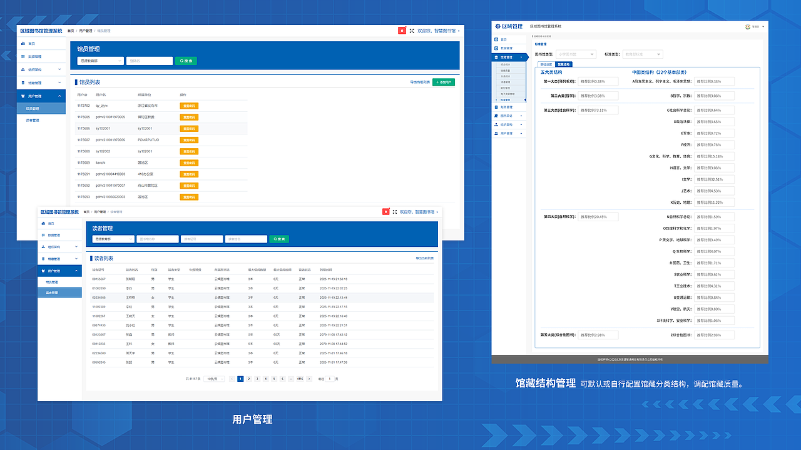Click the red notification bell in 馆员管理 window

[402, 31]
